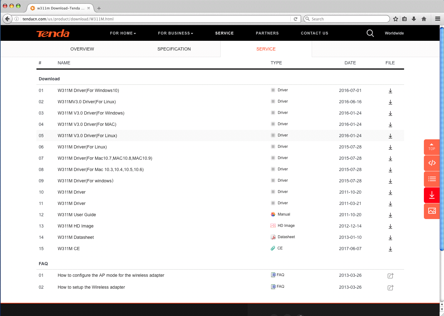
Task: Switch to the SPECIFICATION tab
Action: 174,49
